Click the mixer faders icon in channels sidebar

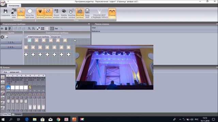pos(3,87)
